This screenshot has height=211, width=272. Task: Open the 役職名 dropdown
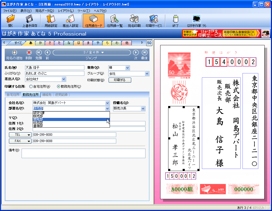click(143, 109)
